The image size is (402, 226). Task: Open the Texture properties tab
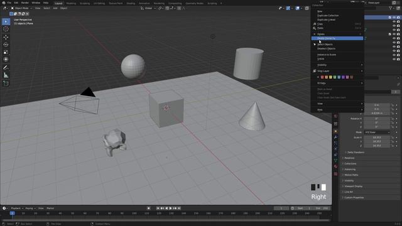click(335, 174)
